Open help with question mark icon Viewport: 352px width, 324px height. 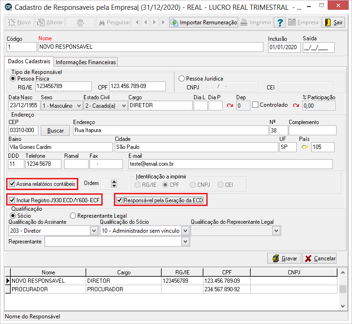[x=279, y=22]
